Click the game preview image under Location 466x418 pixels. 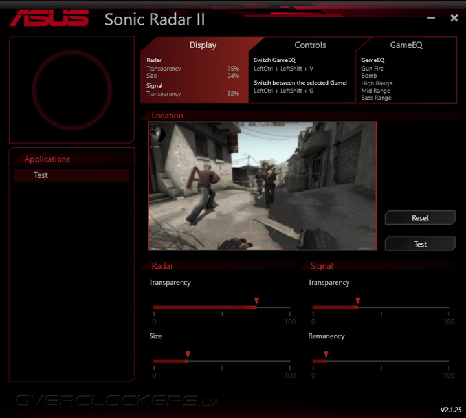tap(262, 186)
